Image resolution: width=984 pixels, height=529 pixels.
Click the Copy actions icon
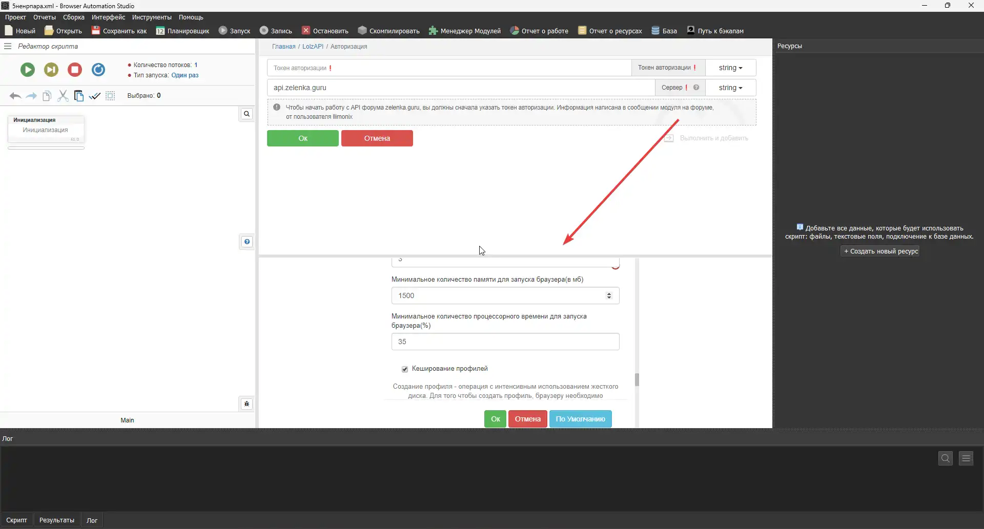coord(47,96)
